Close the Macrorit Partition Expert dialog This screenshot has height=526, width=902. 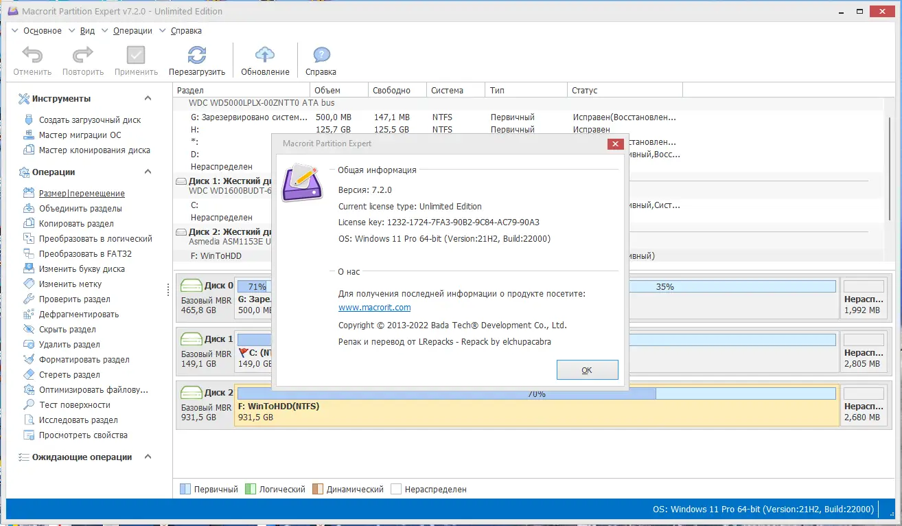coord(615,144)
